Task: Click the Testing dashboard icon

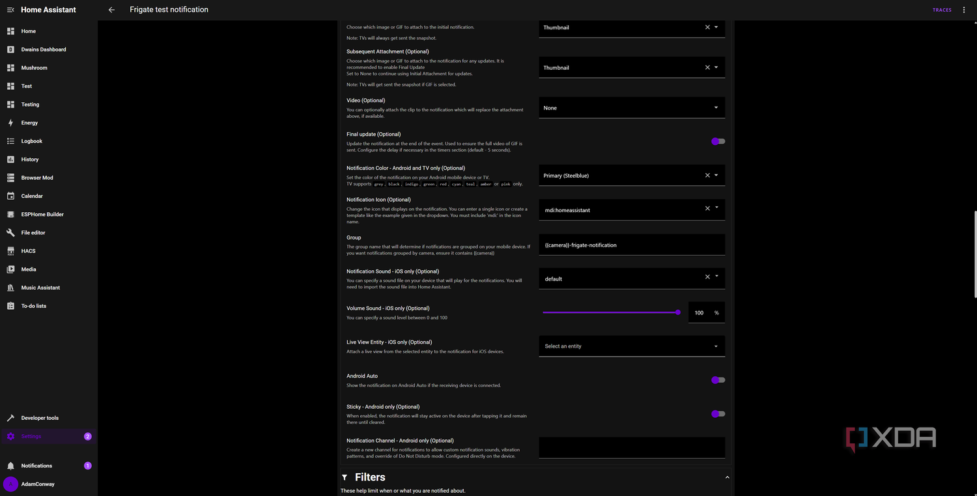Action: (10, 104)
